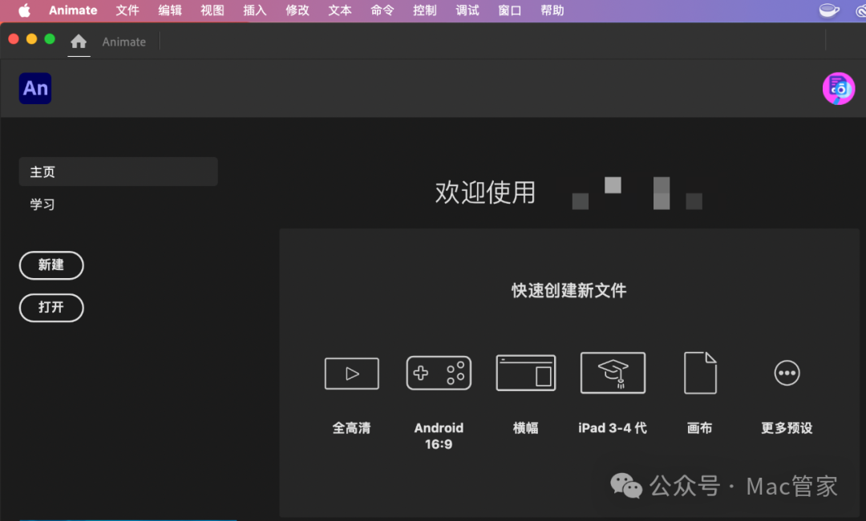Viewport: 866px width, 521px height.
Task: Choose the canvas (画布) document preset
Action: coord(700,373)
